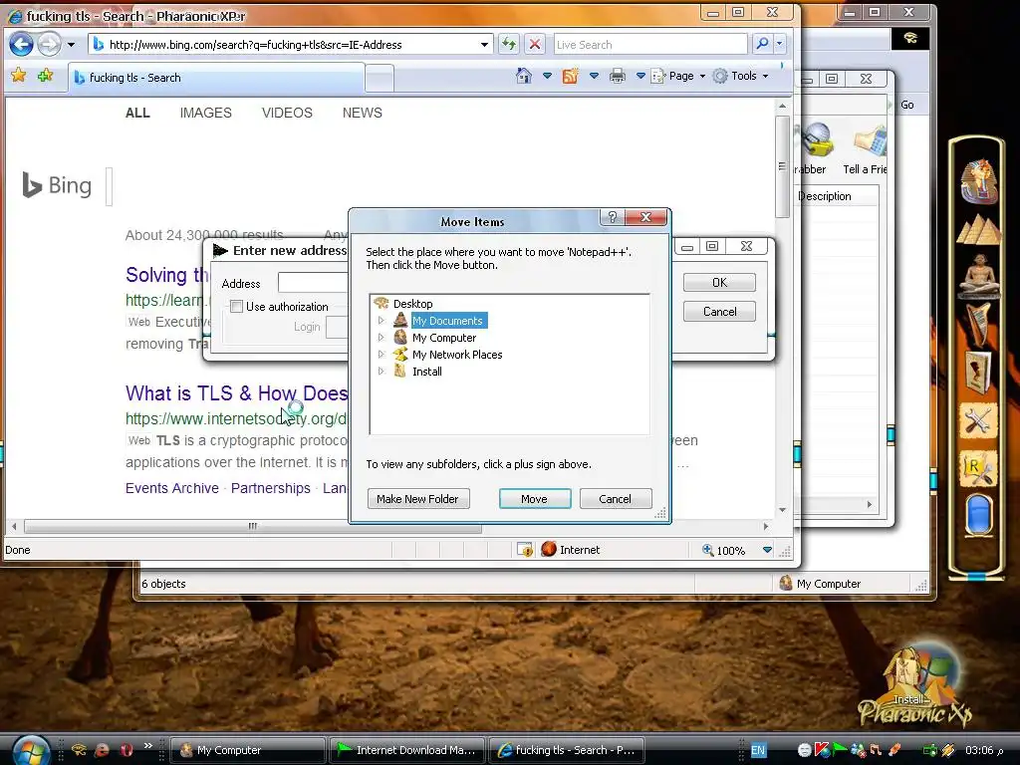1020x765 pixels.
Task: Open the Events Archive link
Action: [x=171, y=488]
